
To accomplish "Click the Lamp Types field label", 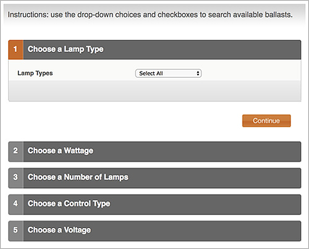I will [35, 74].
